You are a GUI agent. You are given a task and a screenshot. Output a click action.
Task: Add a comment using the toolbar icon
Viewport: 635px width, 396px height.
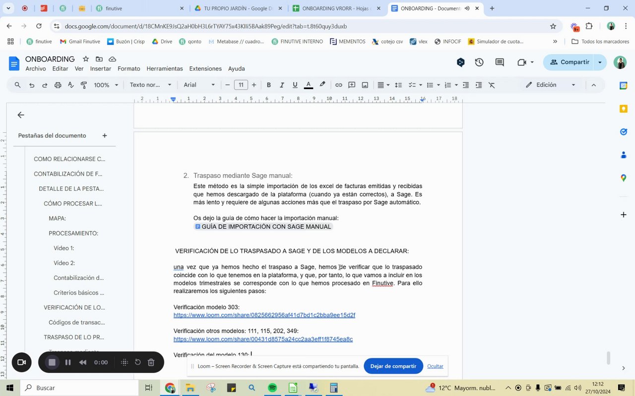(352, 85)
